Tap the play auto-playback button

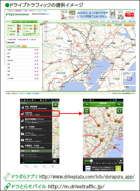click(x=121, y=161)
